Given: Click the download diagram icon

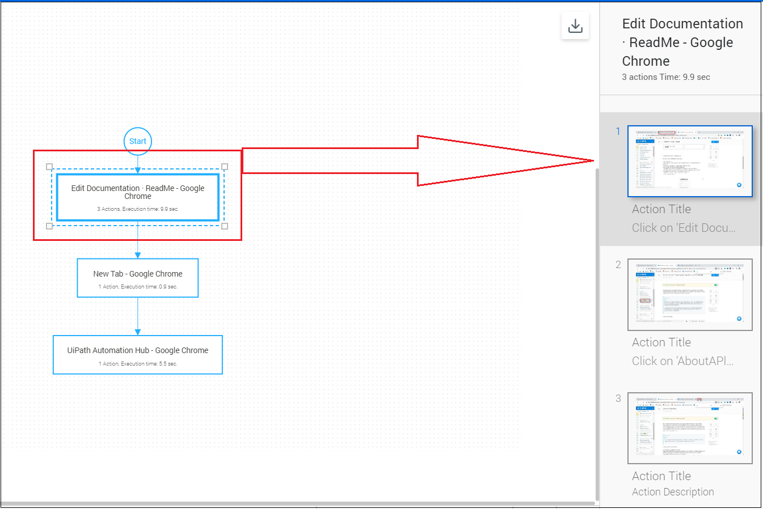Looking at the screenshot, I should pyautogui.click(x=575, y=26).
